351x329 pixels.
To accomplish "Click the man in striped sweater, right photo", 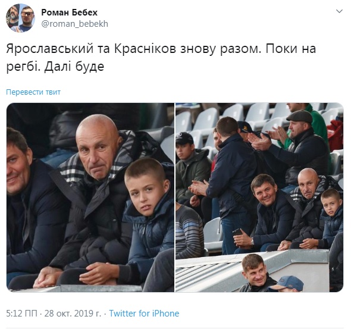I will [x=189, y=230].
